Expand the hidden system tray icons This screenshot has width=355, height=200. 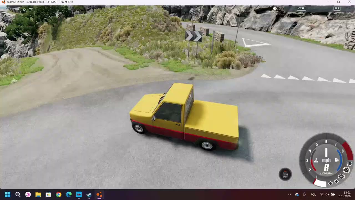pyautogui.click(x=290, y=194)
